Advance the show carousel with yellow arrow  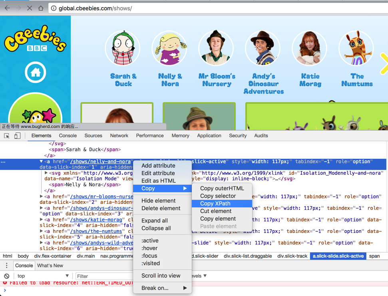point(384,63)
